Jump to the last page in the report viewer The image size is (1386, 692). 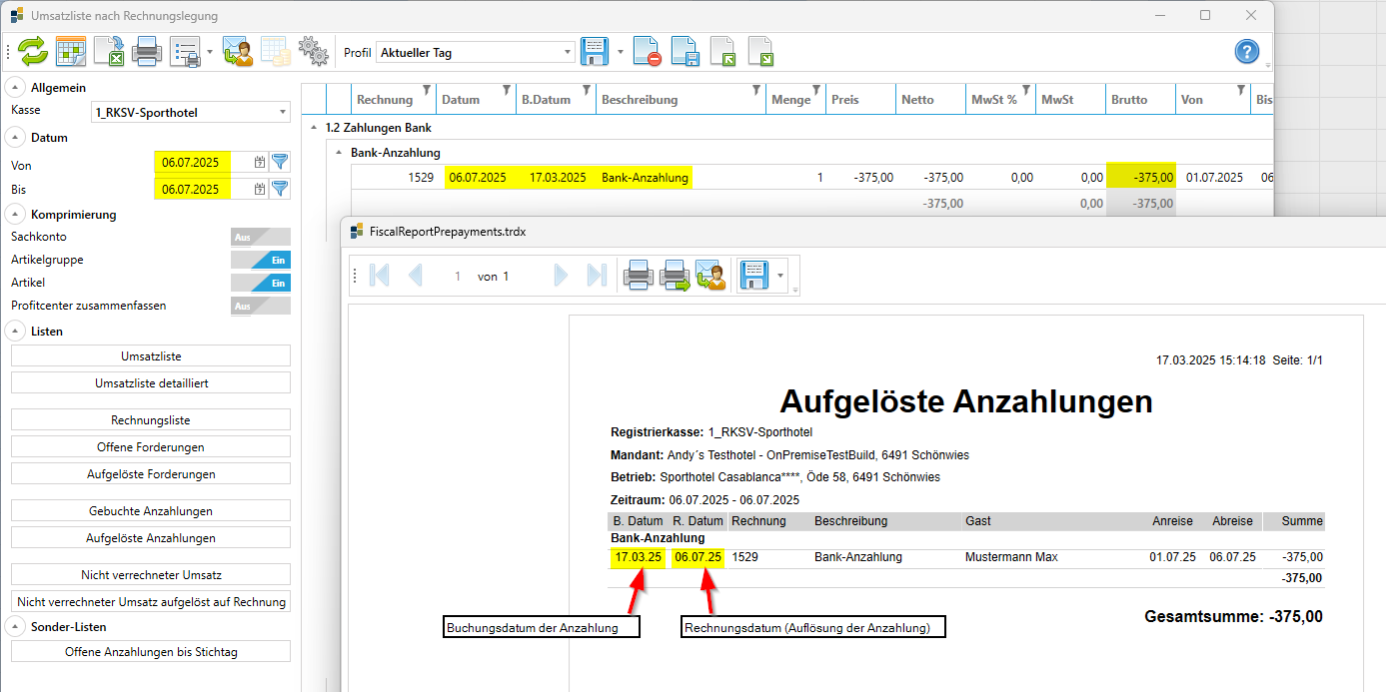pyautogui.click(x=598, y=275)
